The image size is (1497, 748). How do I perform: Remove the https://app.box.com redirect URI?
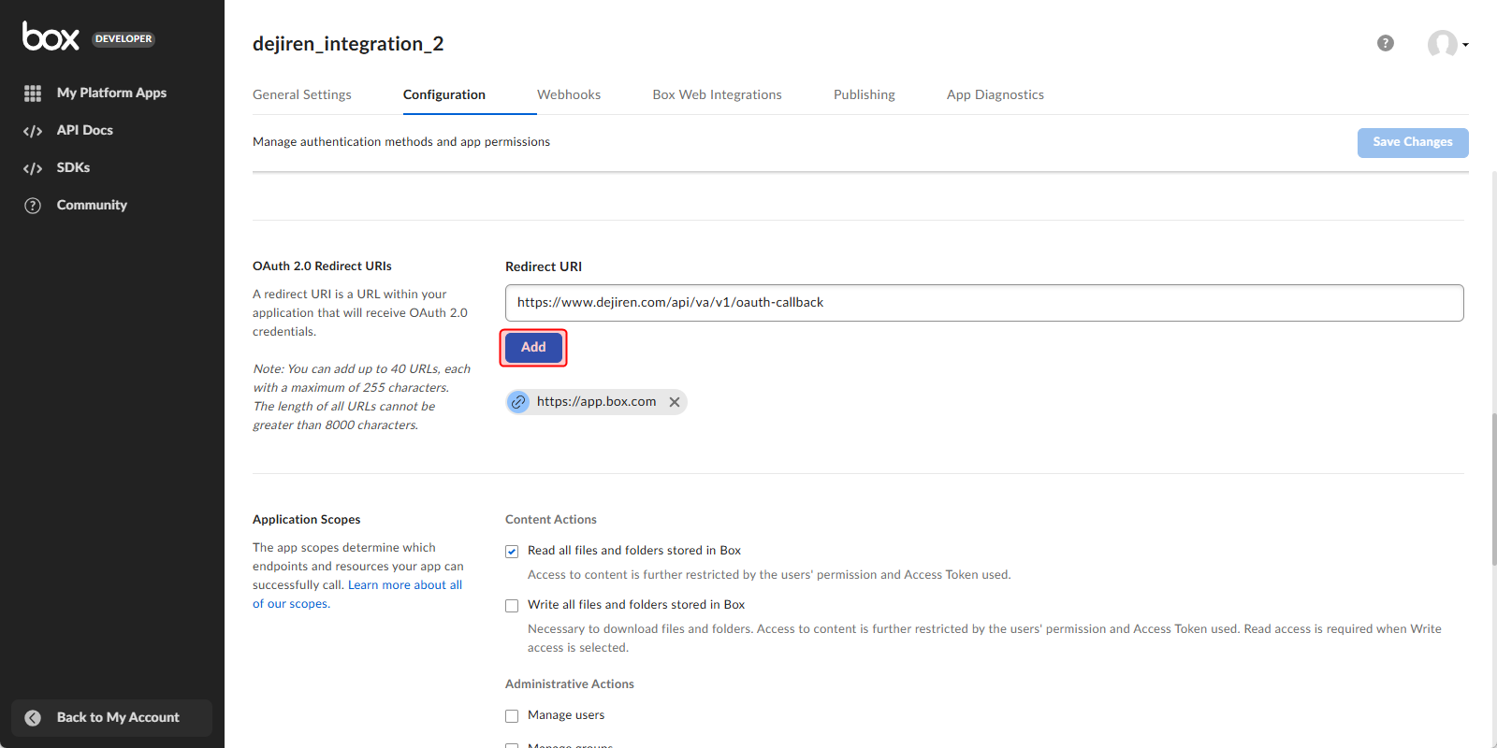(675, 402)
